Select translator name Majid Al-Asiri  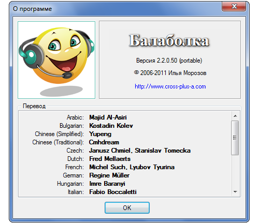(x=108, y=117)
